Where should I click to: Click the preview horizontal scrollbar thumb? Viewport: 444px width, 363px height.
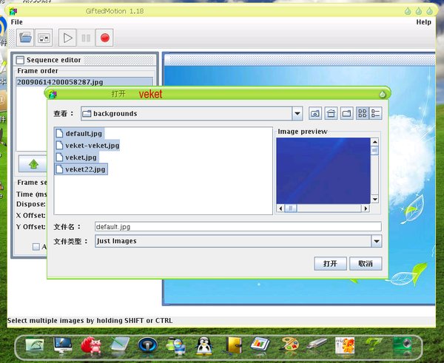pos(290,208)
